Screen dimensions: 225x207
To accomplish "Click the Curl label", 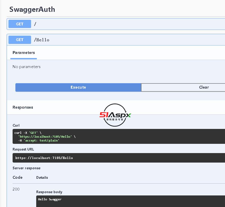I will coord(16,125).
